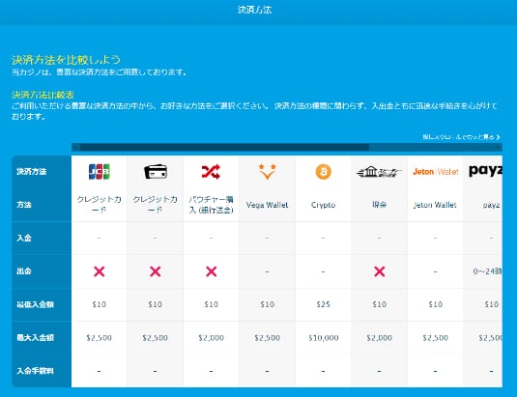Viewport: 517px width, 397px height.
Task: Click the $10,000 maximum deposit cell
Action: (324, 338)
